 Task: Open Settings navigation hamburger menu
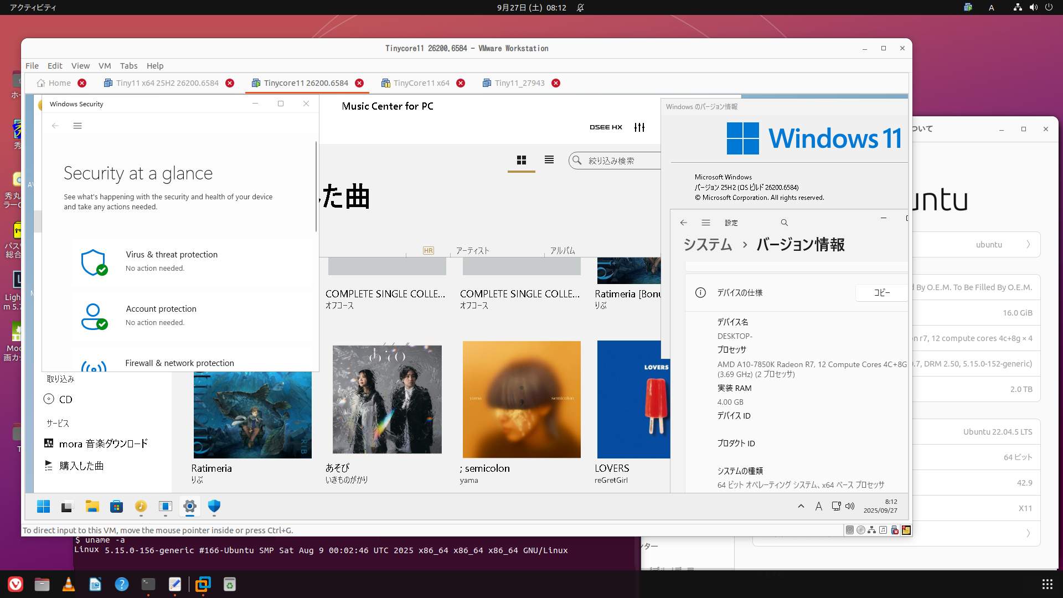click(x=705, y=223)
